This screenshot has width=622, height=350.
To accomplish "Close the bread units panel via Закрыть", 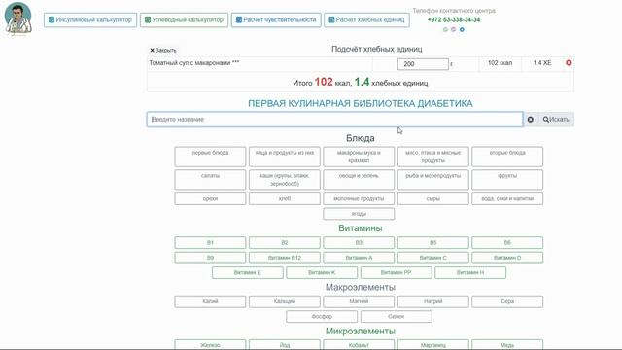I will point(163,51).
